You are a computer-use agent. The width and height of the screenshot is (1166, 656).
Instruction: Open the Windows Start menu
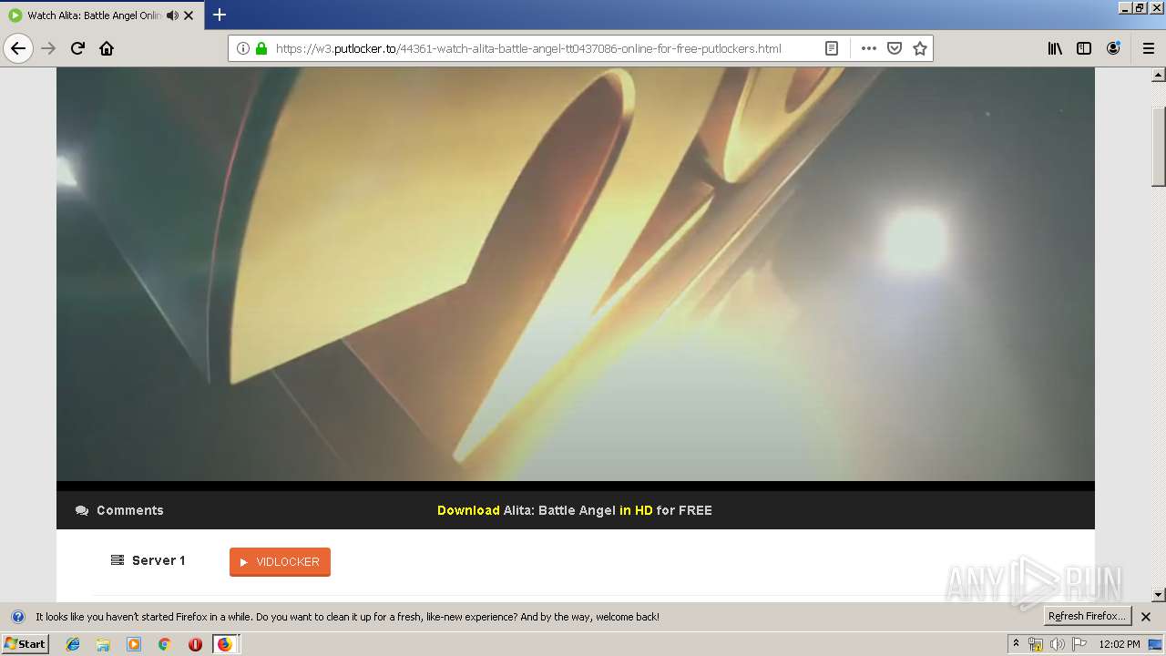click(x=26, y=643)
